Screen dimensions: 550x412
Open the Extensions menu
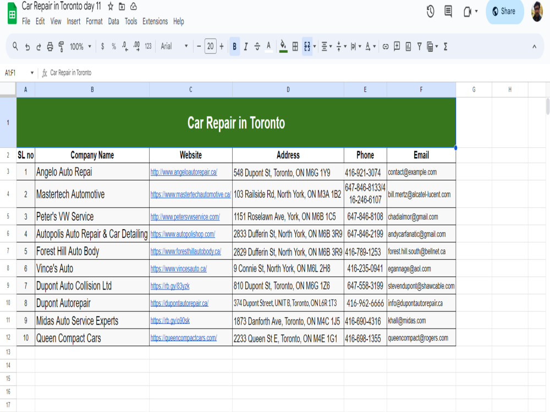[155, 21]
